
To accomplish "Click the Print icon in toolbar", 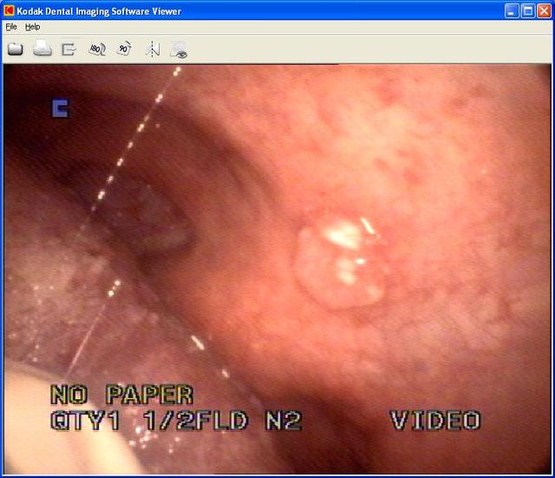I will [x=42, y=49].
